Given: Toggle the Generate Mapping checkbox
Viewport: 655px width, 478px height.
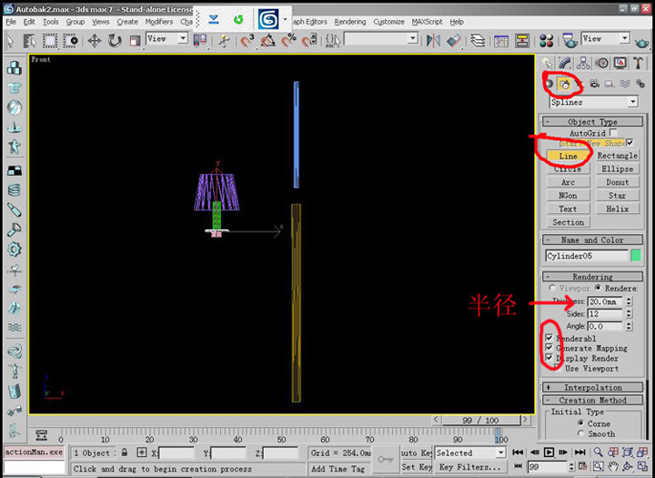Looking at the screenshot, I should (549, 348).
